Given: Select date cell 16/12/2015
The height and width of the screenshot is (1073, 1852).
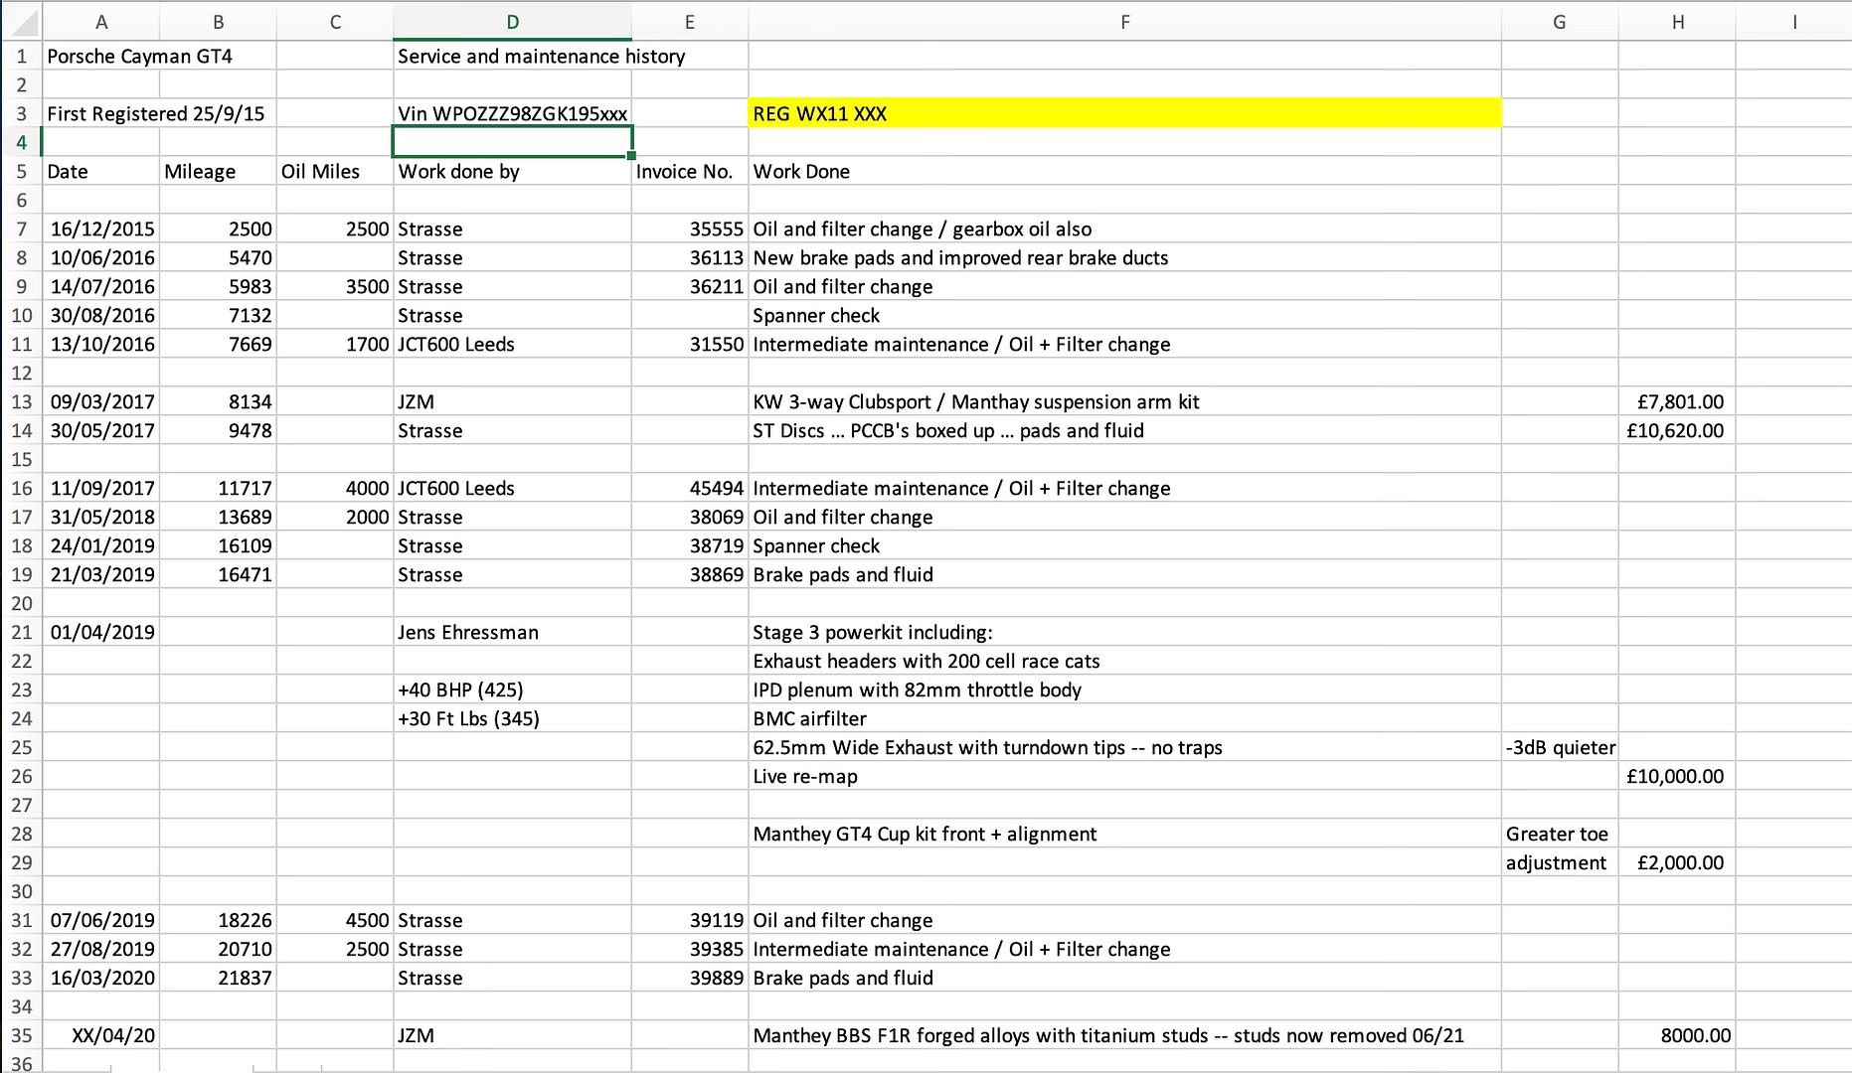Looking at the screenshot, I should pyautogui.click(x=100, y=229).
